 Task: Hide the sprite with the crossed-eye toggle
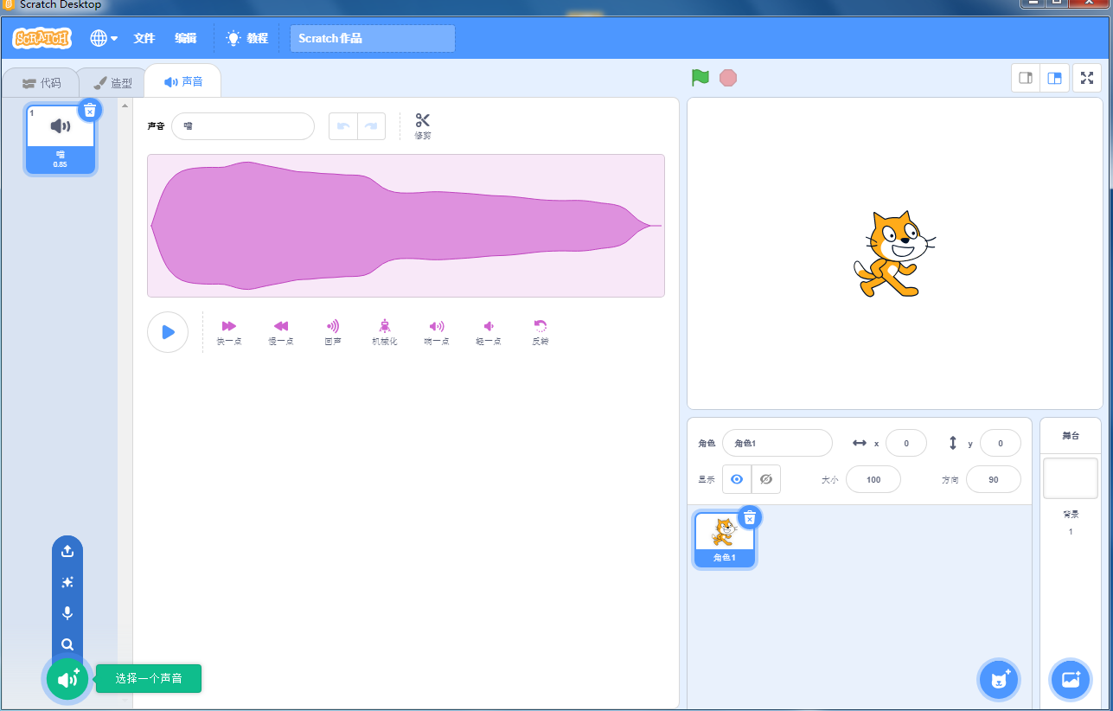click(x=764, y=478)
